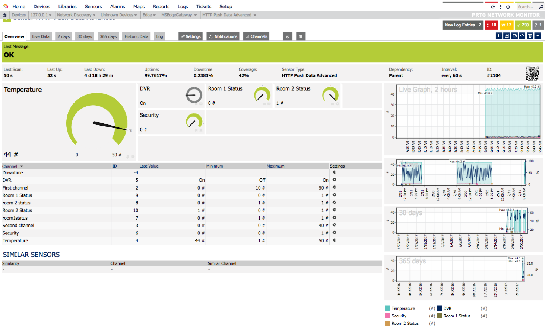Screen dimensions: 545x330
Task: Open the Sensors menu
Action: click(x=93, y=6)
